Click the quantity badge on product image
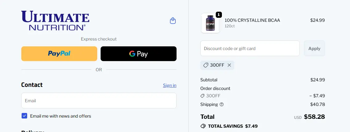The image size is (350, 132). click(x=219, y=15)
